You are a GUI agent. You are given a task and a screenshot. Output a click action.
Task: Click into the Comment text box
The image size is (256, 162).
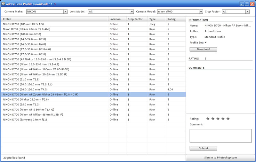coord(220,136)
